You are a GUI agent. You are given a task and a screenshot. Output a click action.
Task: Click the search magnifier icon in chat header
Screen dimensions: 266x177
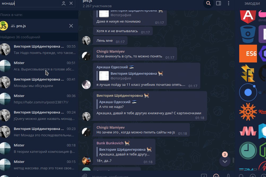tap(208, 3)
